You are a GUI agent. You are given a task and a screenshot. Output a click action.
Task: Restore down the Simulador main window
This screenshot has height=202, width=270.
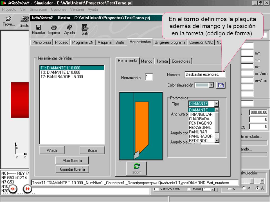tap(260, 3)
